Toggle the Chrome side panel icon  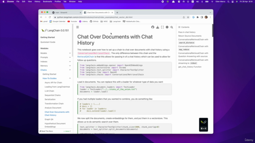coord(202,17)
